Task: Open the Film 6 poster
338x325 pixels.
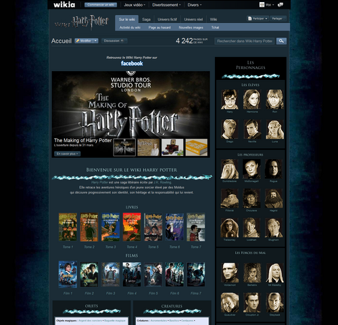Action: coord(174,274)
